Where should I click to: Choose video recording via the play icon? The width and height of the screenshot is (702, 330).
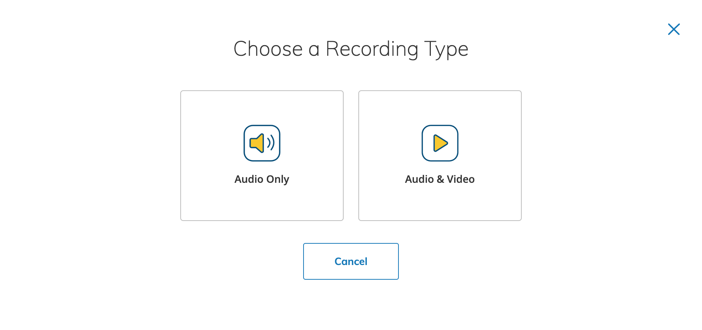(440, 143)
